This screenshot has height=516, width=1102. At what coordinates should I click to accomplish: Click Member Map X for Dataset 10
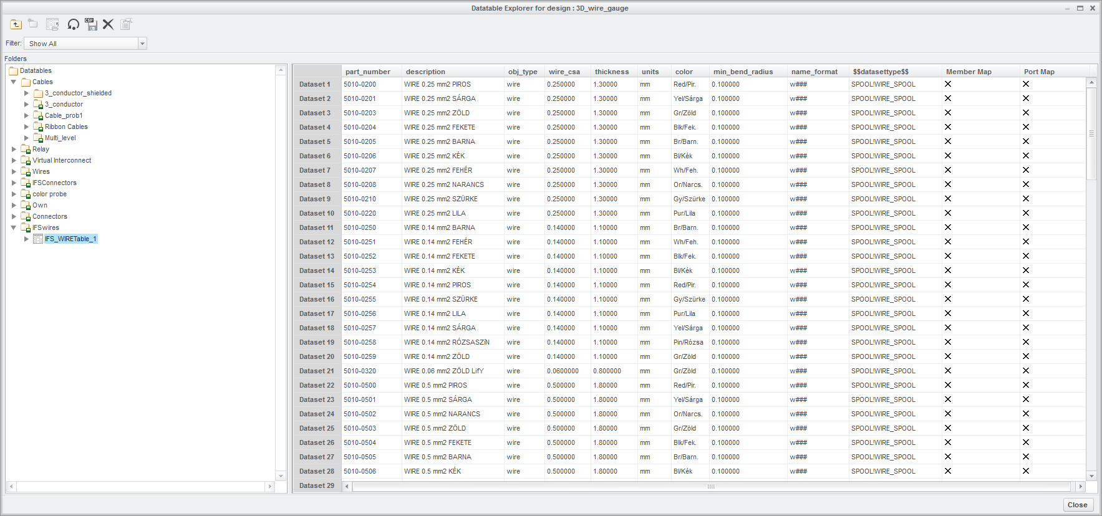pyautogui.click(x=948, y=213)
